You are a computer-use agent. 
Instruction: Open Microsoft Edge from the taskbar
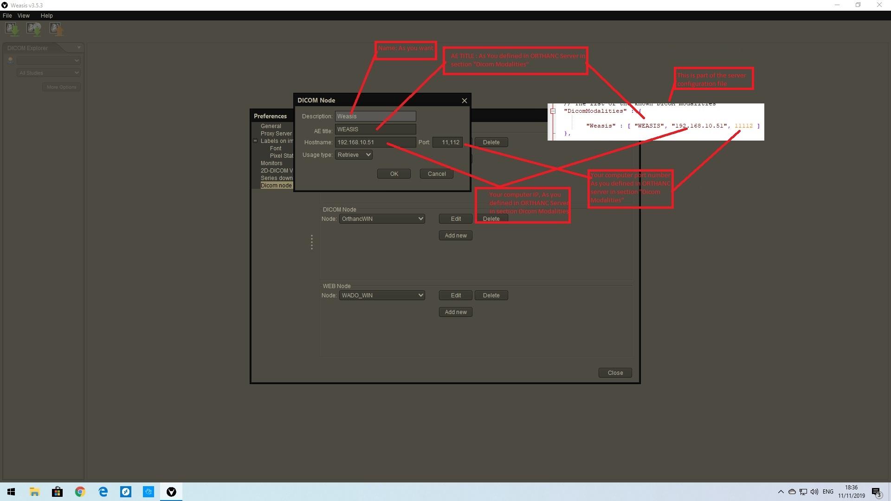point(103,492)
